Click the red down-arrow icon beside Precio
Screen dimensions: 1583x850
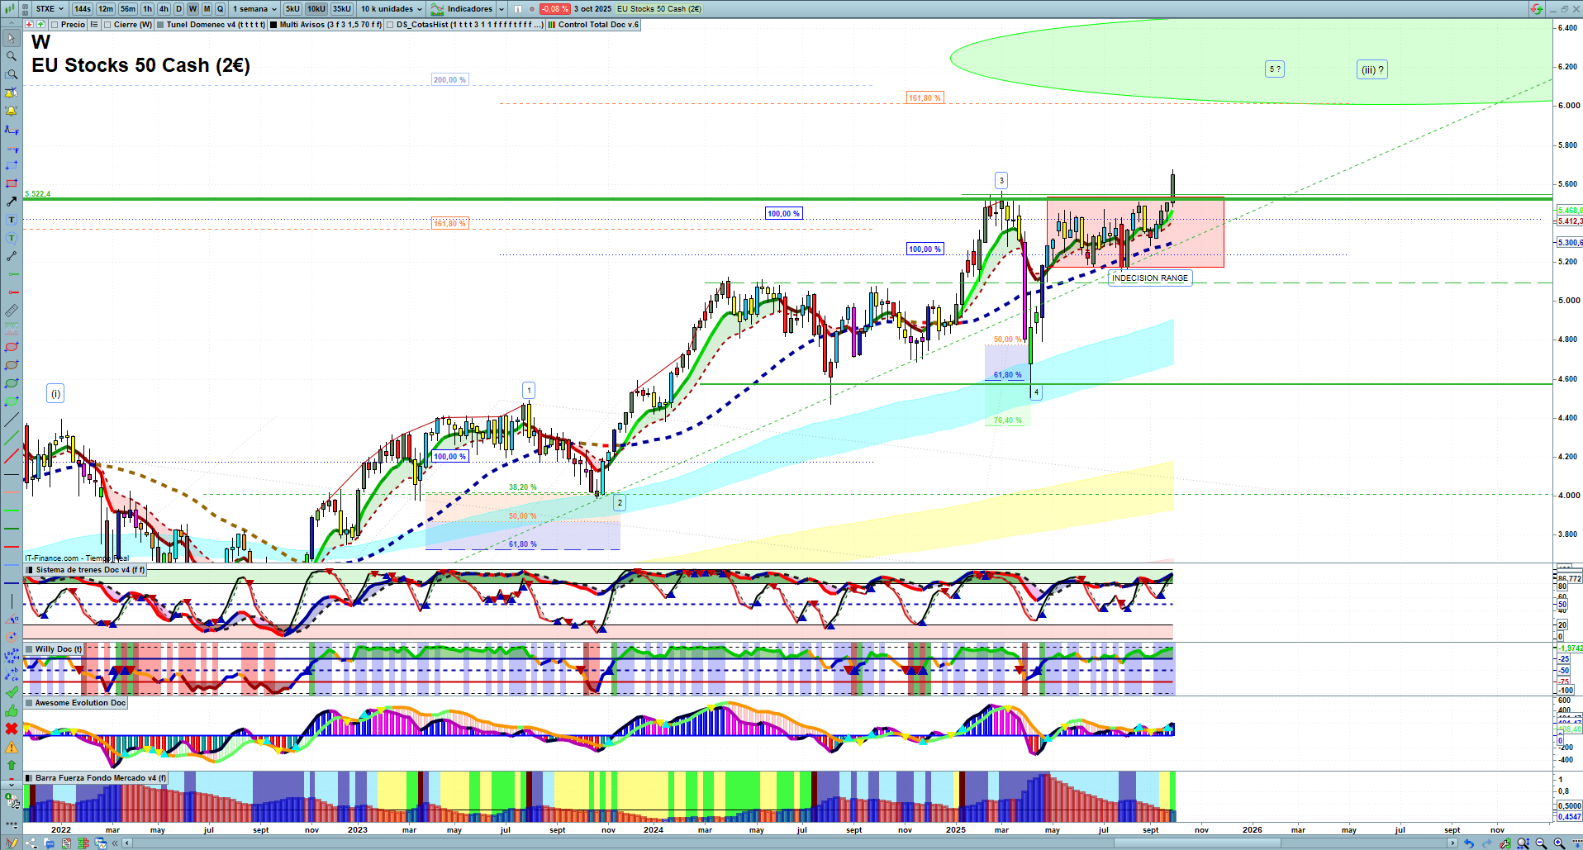click(x=30, y=25)
